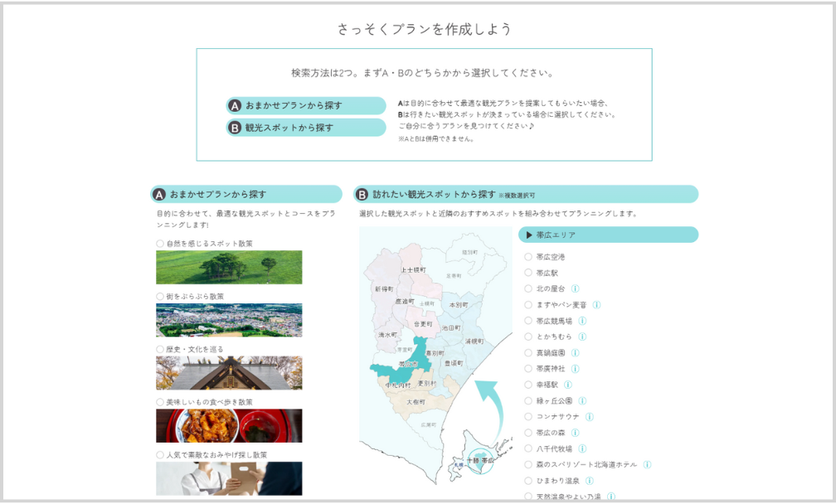Select 音更町 on the area map
Viewport: 836px width, 504px height.
point(423,323)
